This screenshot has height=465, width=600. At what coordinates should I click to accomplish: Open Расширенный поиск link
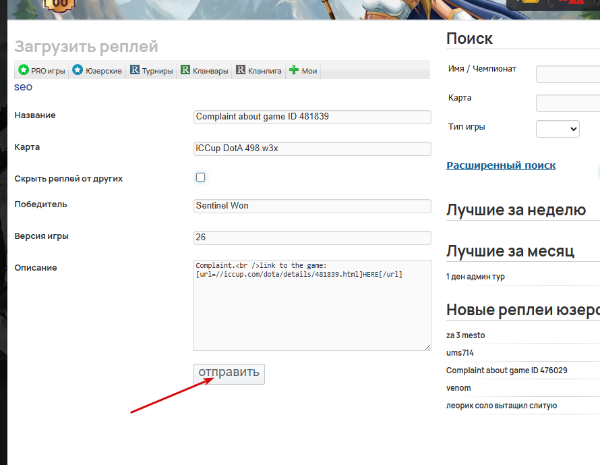point(501,165)
